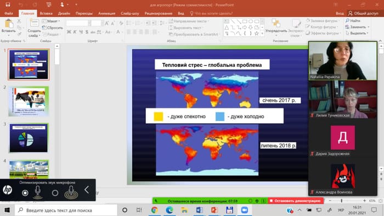This screenshot has height=216, width=384.
Task: Open the Выделить selection dropdown
Action: click(357, 33)
